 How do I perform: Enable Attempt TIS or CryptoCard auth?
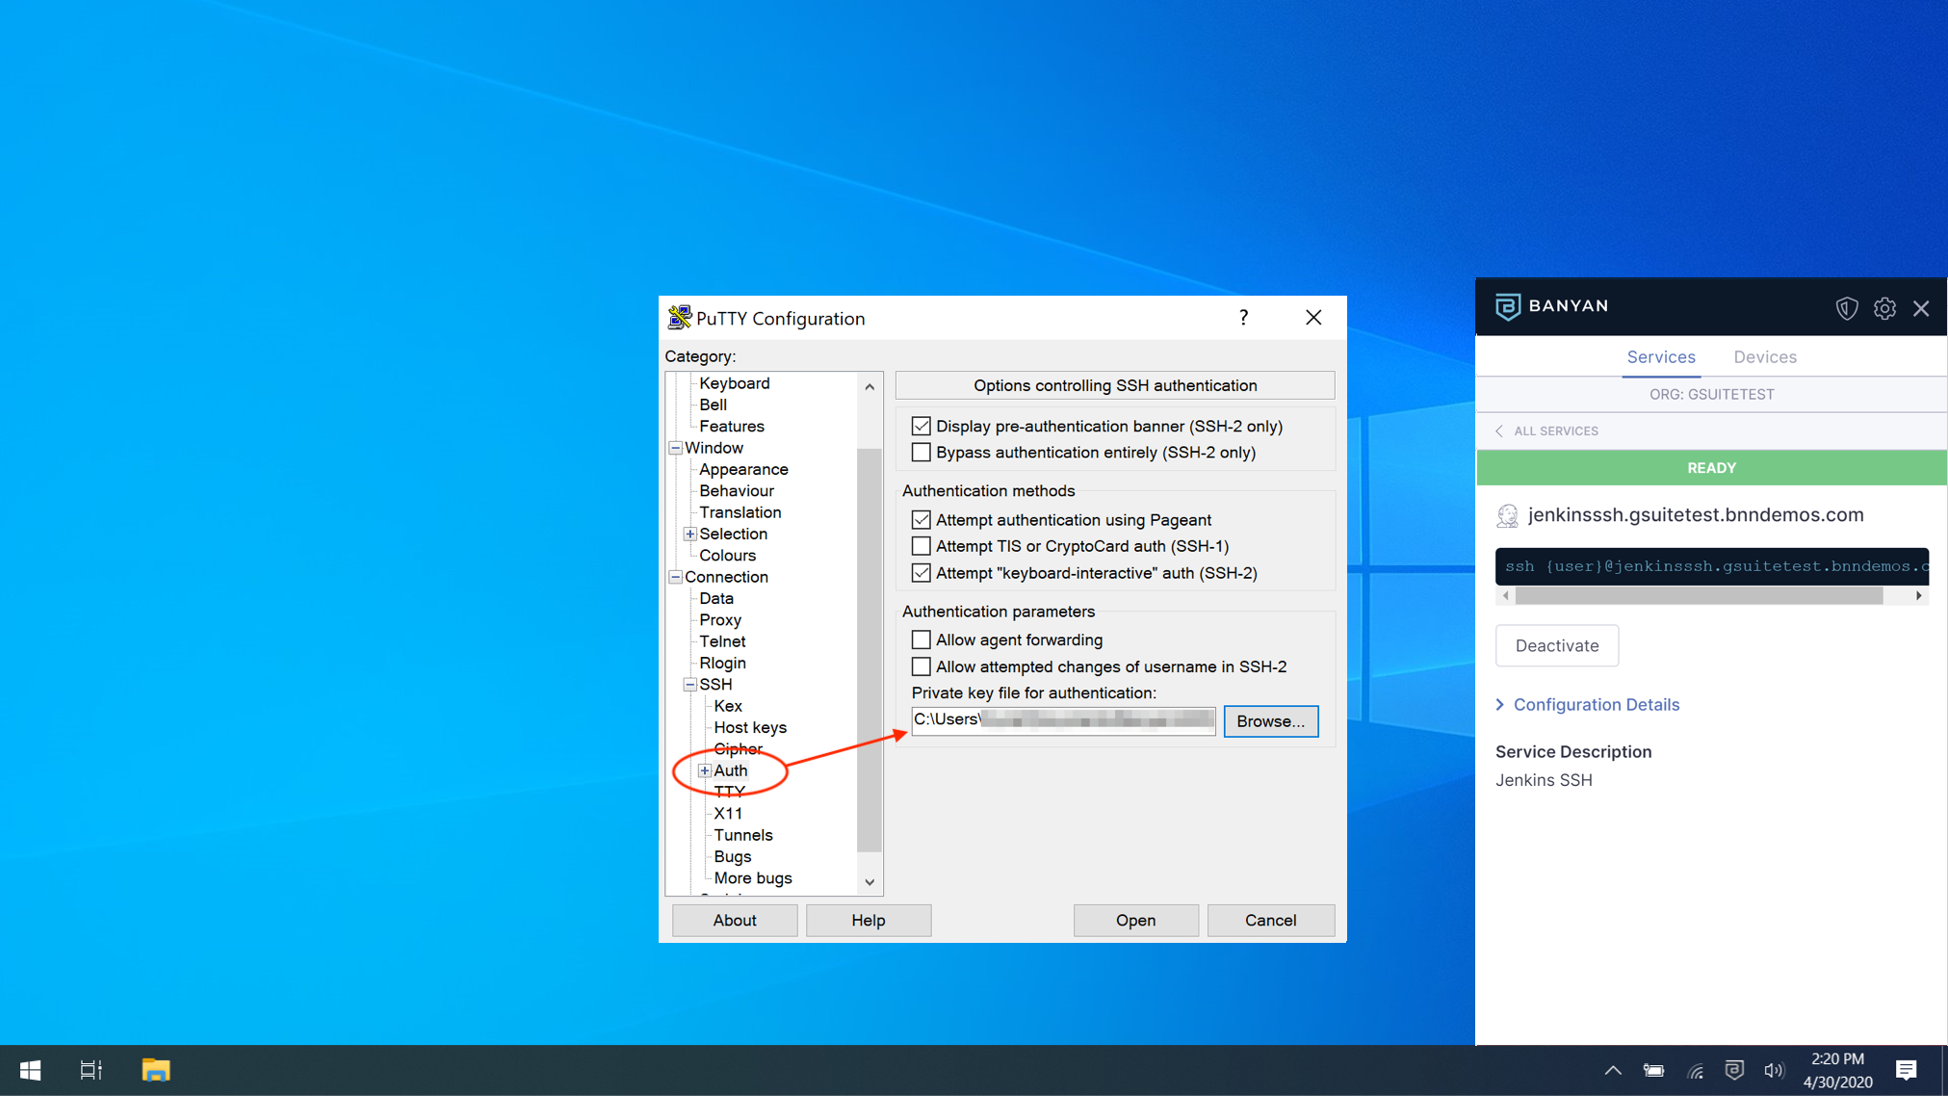click(921, 546)
